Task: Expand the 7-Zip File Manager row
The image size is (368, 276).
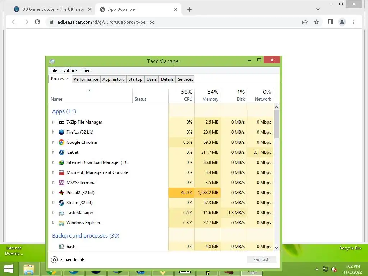Action: (53, 122)
